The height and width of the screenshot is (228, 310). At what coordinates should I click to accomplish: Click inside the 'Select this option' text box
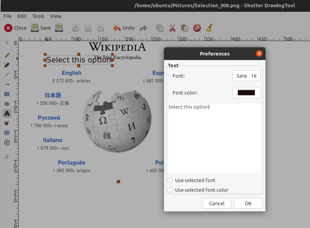[214, 138]
